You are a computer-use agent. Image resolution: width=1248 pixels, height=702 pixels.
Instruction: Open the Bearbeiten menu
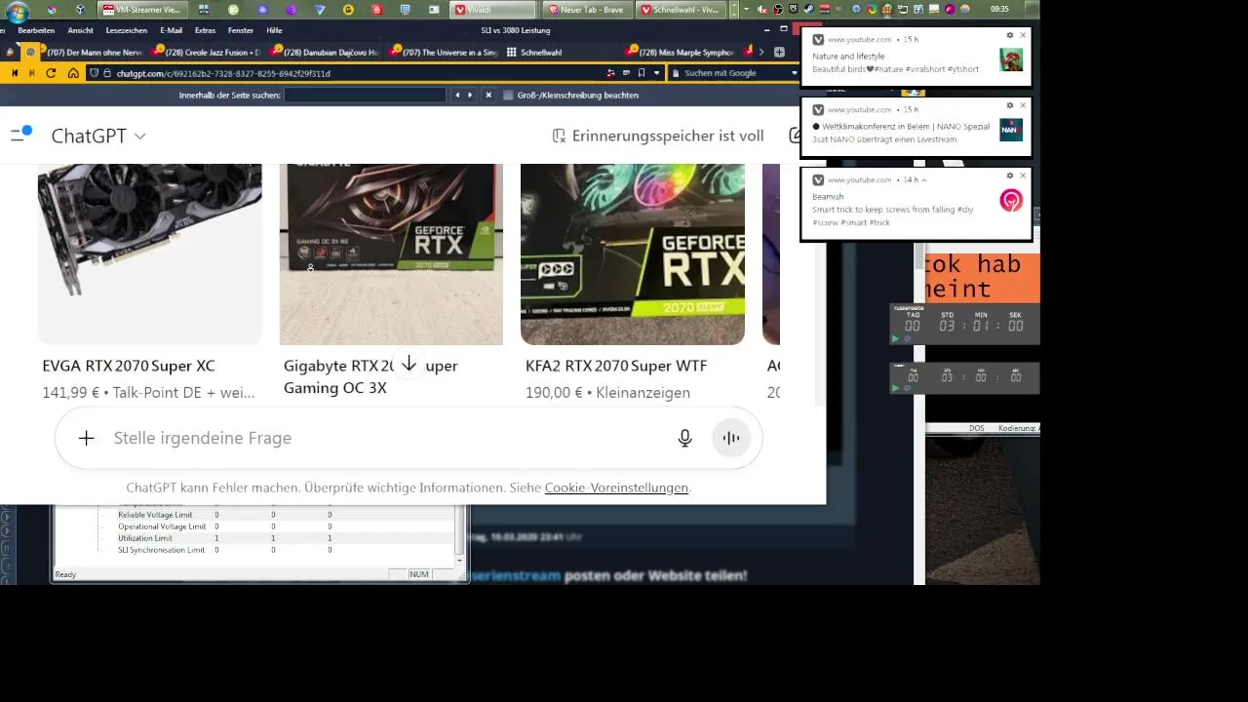click(x=36, y=30)
